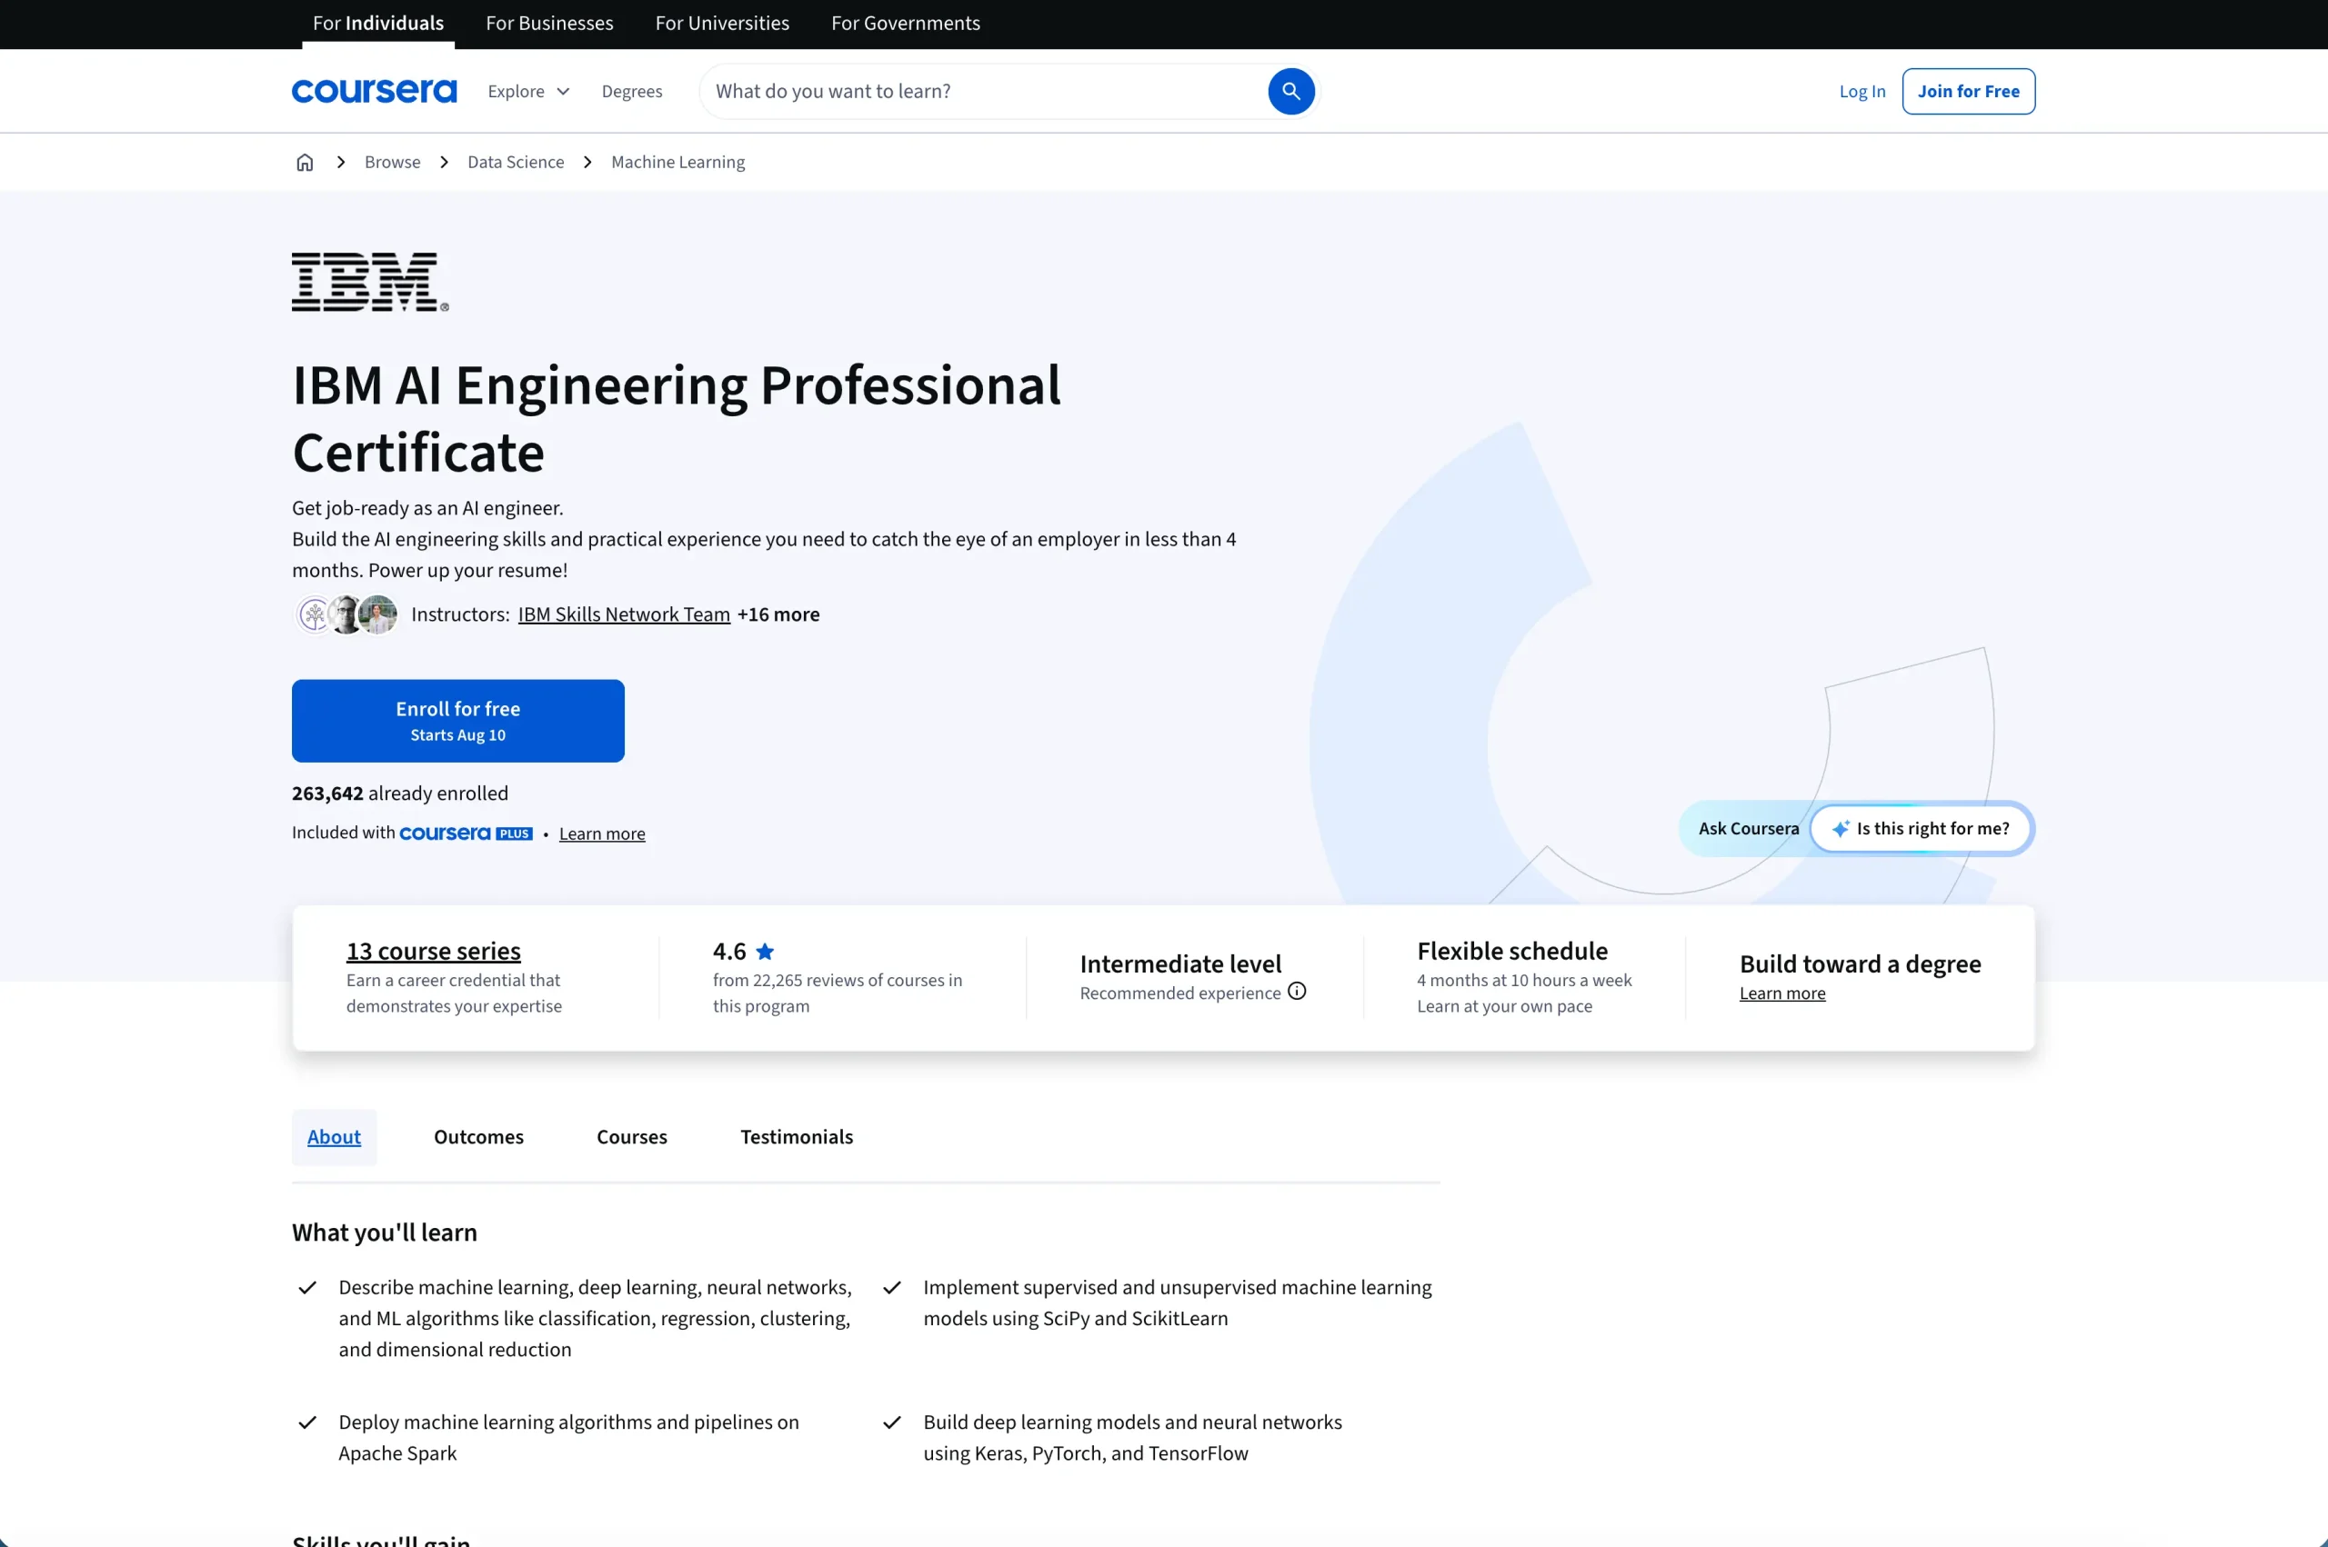Click Enroll for free button
Screen dimensions: 2328x1547
(x=458, y=720)
